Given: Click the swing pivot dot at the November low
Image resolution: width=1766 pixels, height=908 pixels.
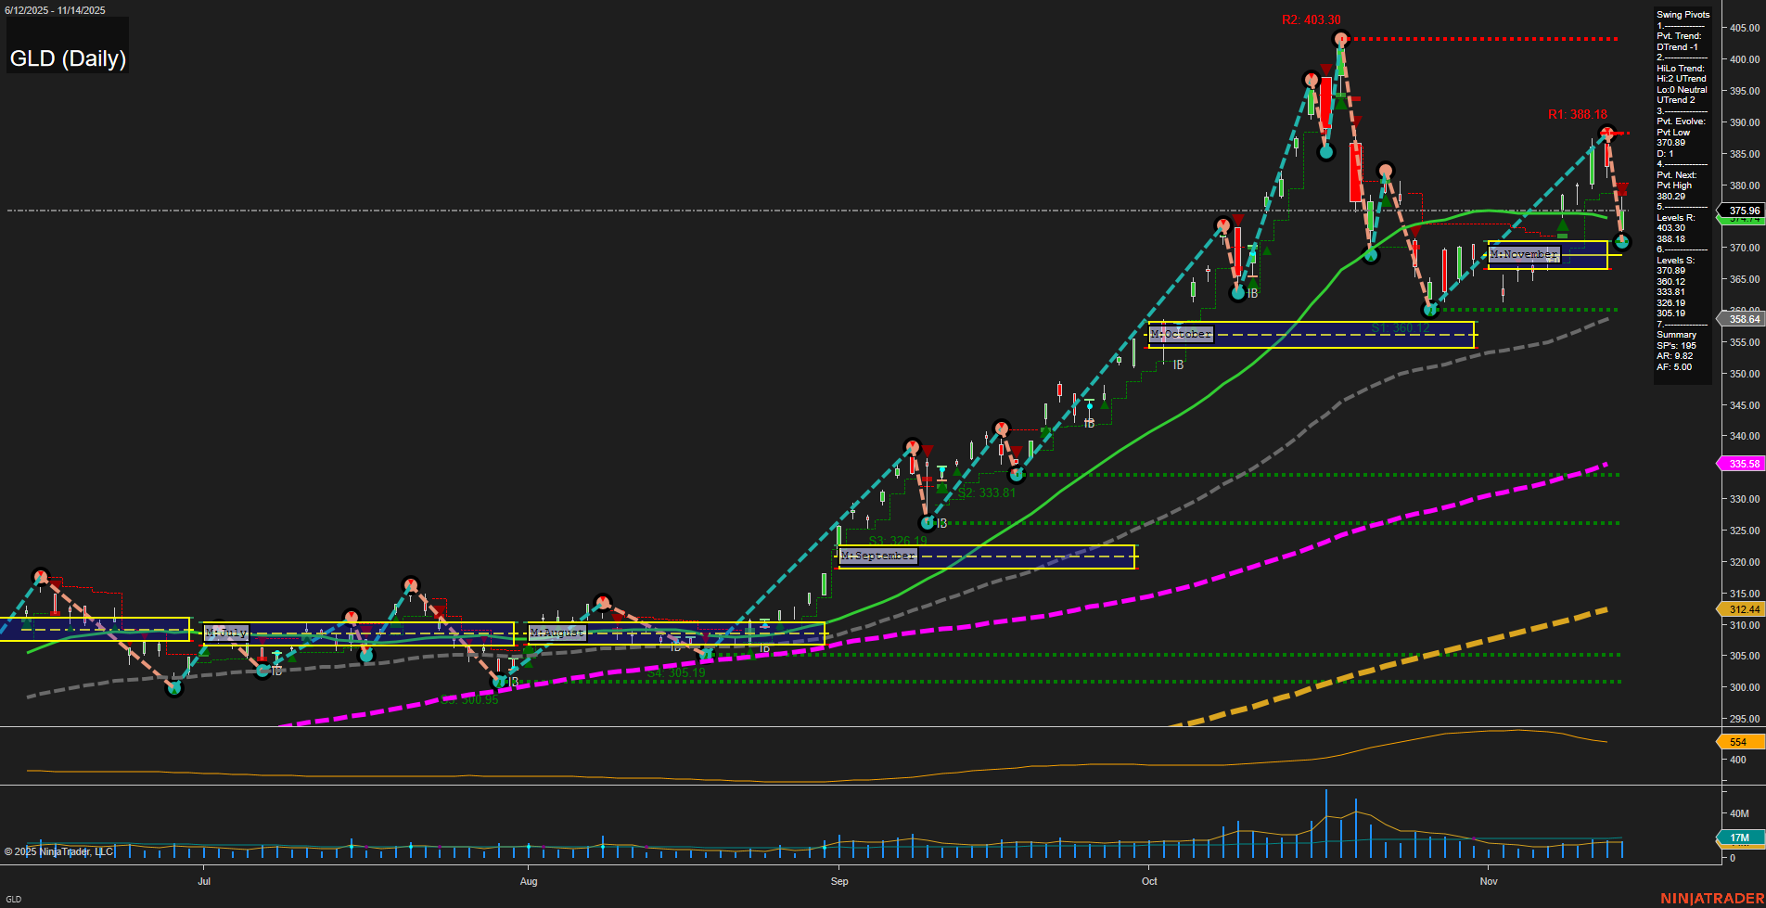Looking at the screenshot, I should pos(1432,310).
